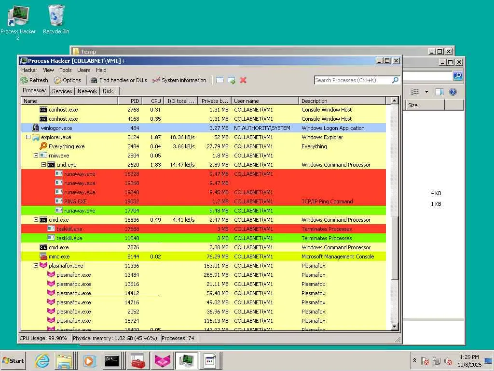Open the Help menu
The height and width of the screenshot is (371, 494).
pyautogui.click(x=101, y=70)
